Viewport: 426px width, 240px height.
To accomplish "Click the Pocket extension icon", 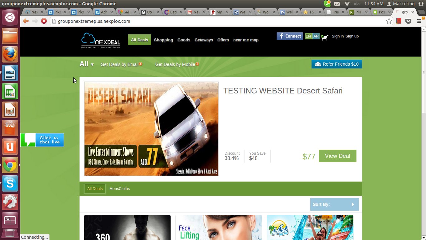I will 409,21.
